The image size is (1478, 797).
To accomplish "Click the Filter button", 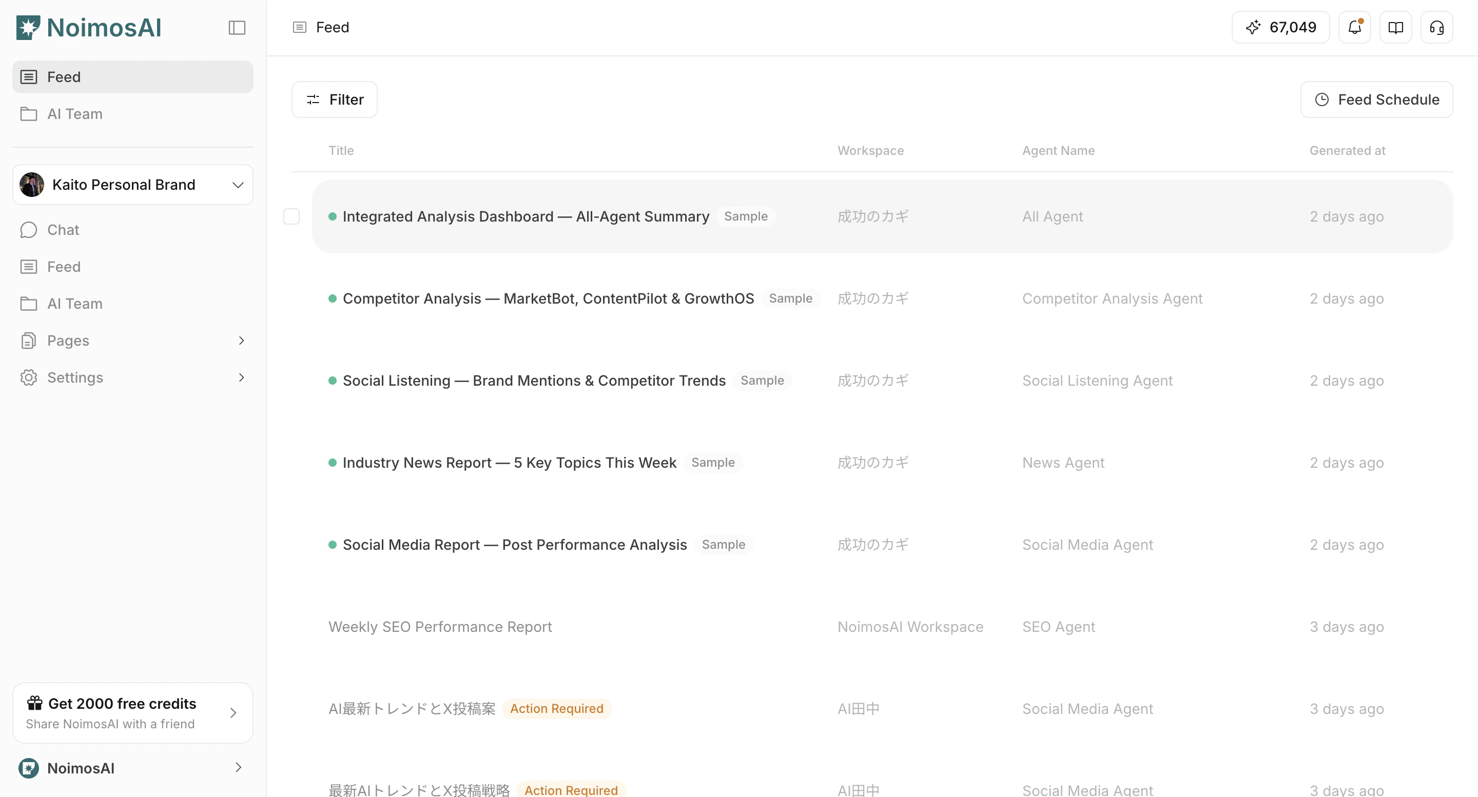I will [335, 100].
